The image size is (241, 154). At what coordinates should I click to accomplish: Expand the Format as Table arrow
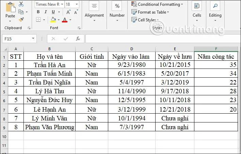(x=168, y=12)
